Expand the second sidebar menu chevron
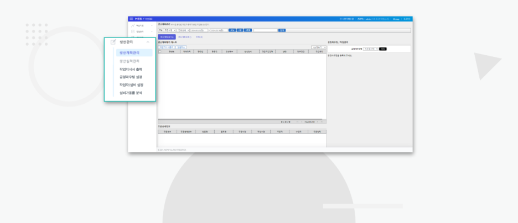This screenshot has height=223, width=518. coord(152,31)
